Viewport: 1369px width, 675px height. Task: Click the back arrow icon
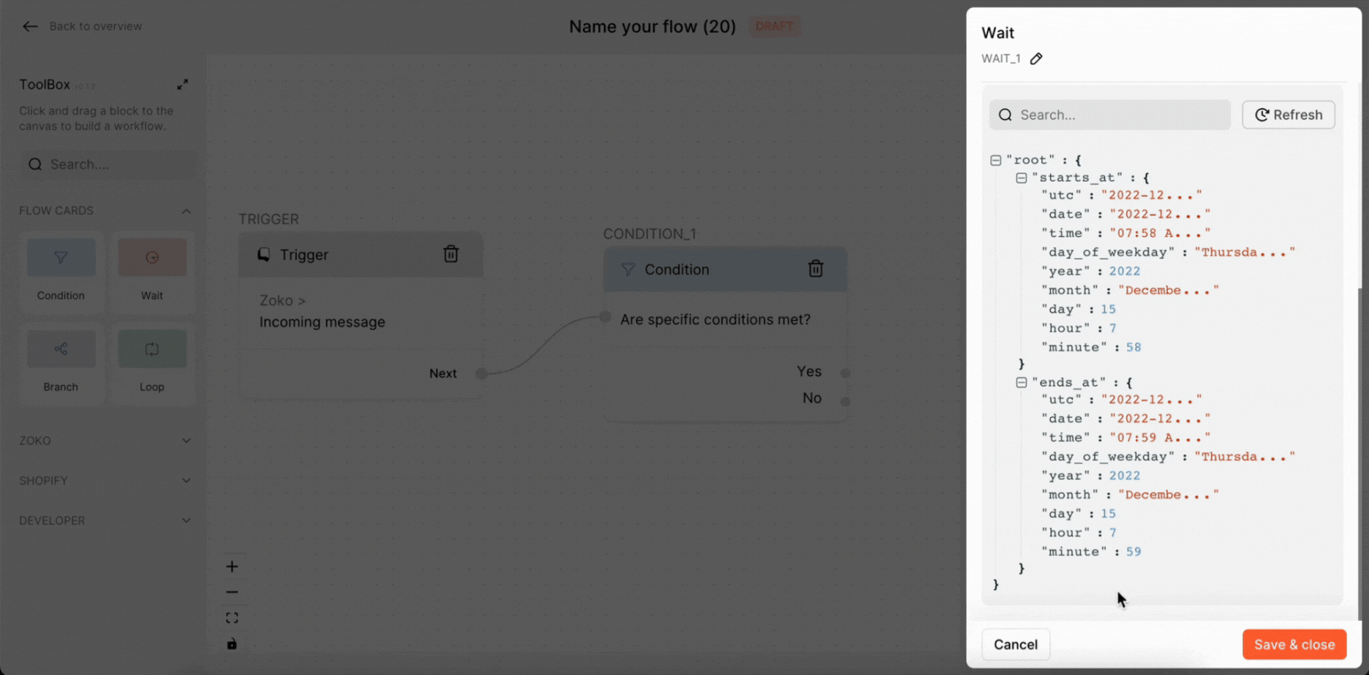point(30,26)
